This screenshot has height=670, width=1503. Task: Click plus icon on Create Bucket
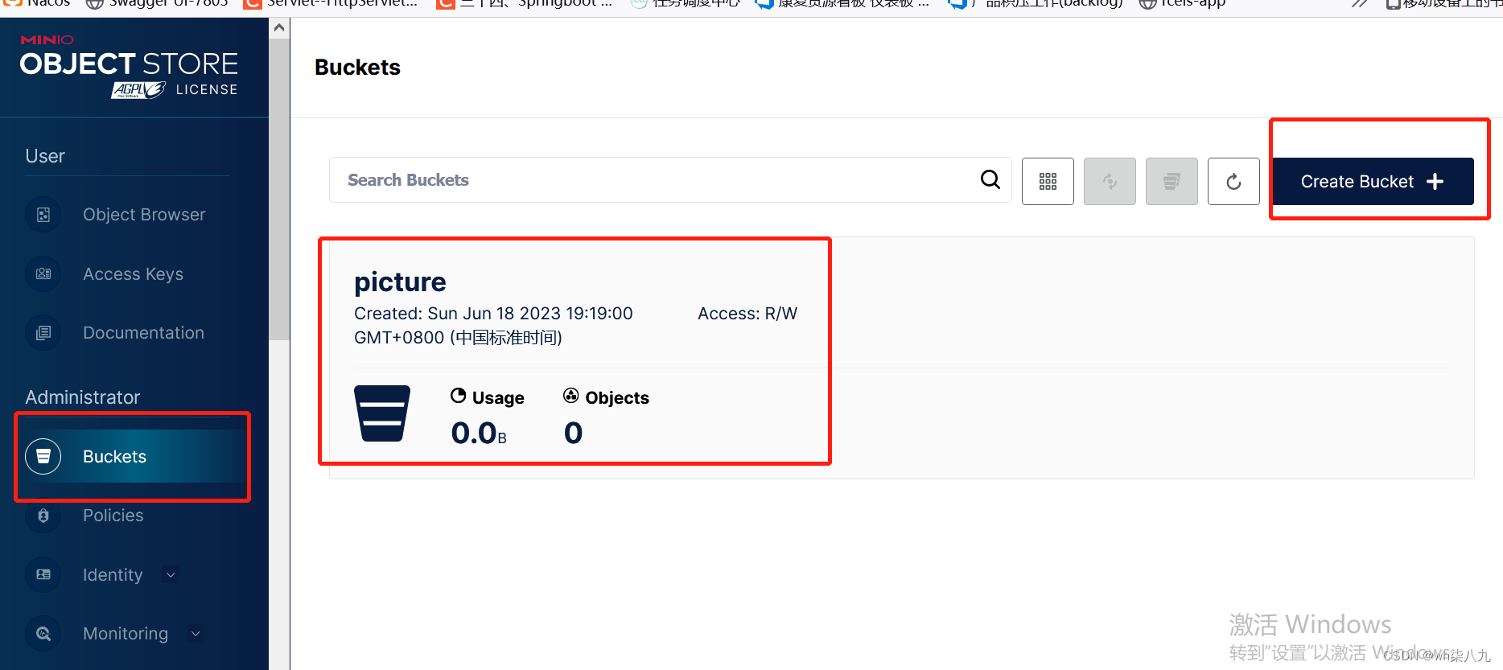[1435, 182]
